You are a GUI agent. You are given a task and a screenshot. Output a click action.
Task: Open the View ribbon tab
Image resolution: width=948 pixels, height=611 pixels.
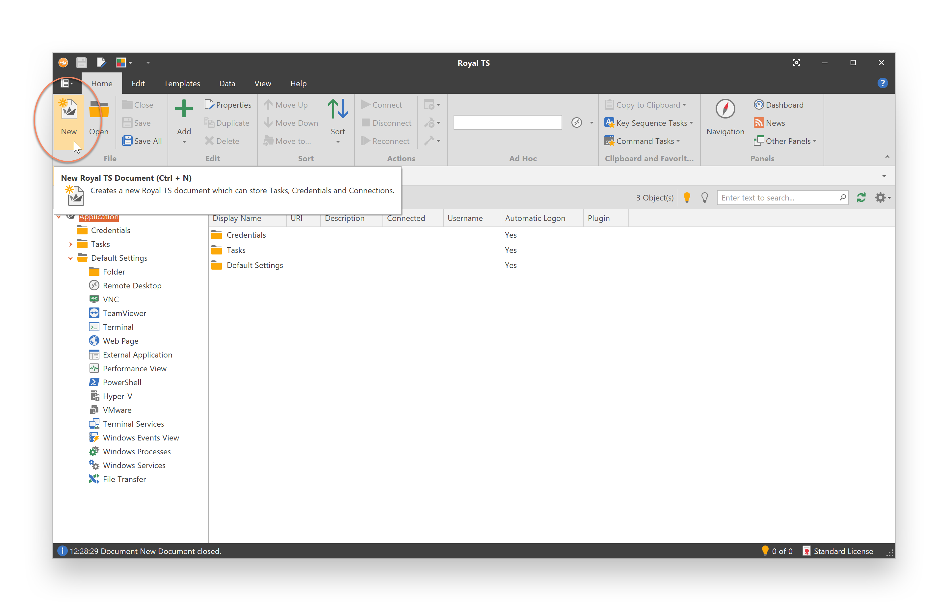(x=263, y=83)
